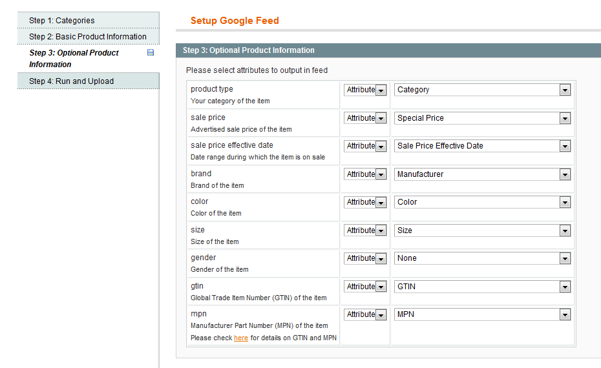Switch to Step 4: Run and Upload
The height and width of the screenshot is (368, 601).
click(x=71, y=81)
